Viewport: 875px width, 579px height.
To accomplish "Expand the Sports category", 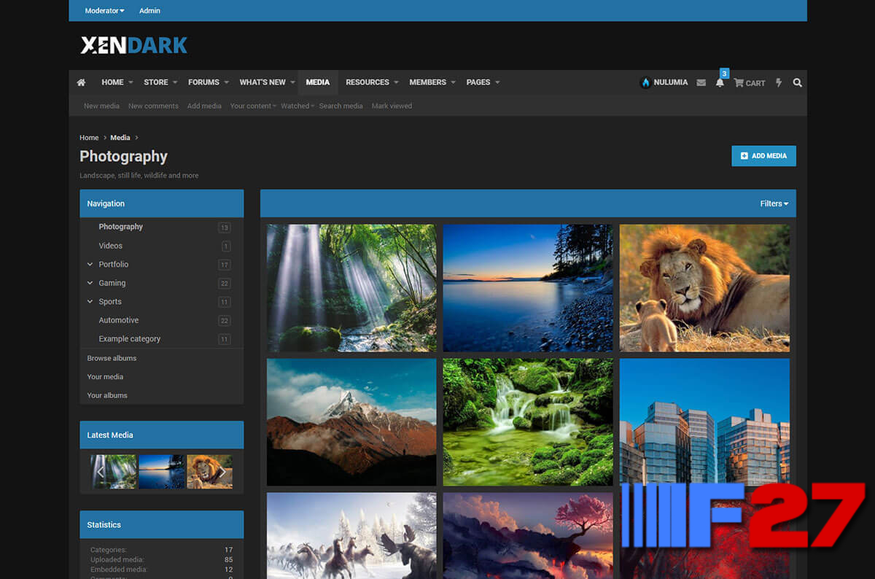I will tap(90, 302).
